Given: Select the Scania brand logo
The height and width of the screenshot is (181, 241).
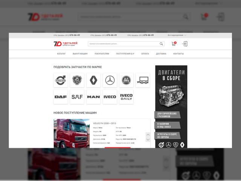Looking at the screenshot, I should 77,80.
